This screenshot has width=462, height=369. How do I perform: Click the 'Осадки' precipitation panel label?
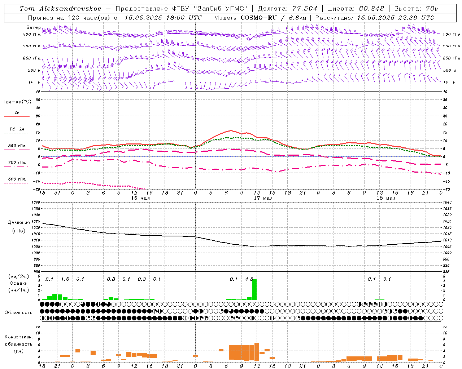coord(18,283)
